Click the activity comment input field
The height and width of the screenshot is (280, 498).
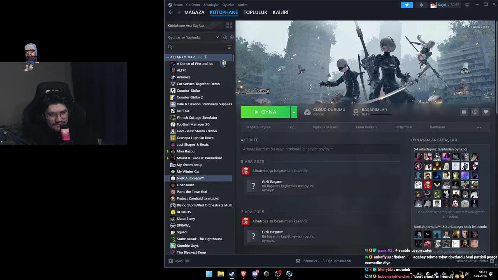pyautogui.click(x=320, y=149)
